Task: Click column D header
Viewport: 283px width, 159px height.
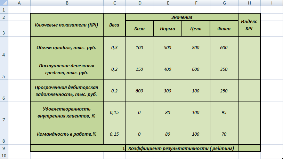Action: 139,3
